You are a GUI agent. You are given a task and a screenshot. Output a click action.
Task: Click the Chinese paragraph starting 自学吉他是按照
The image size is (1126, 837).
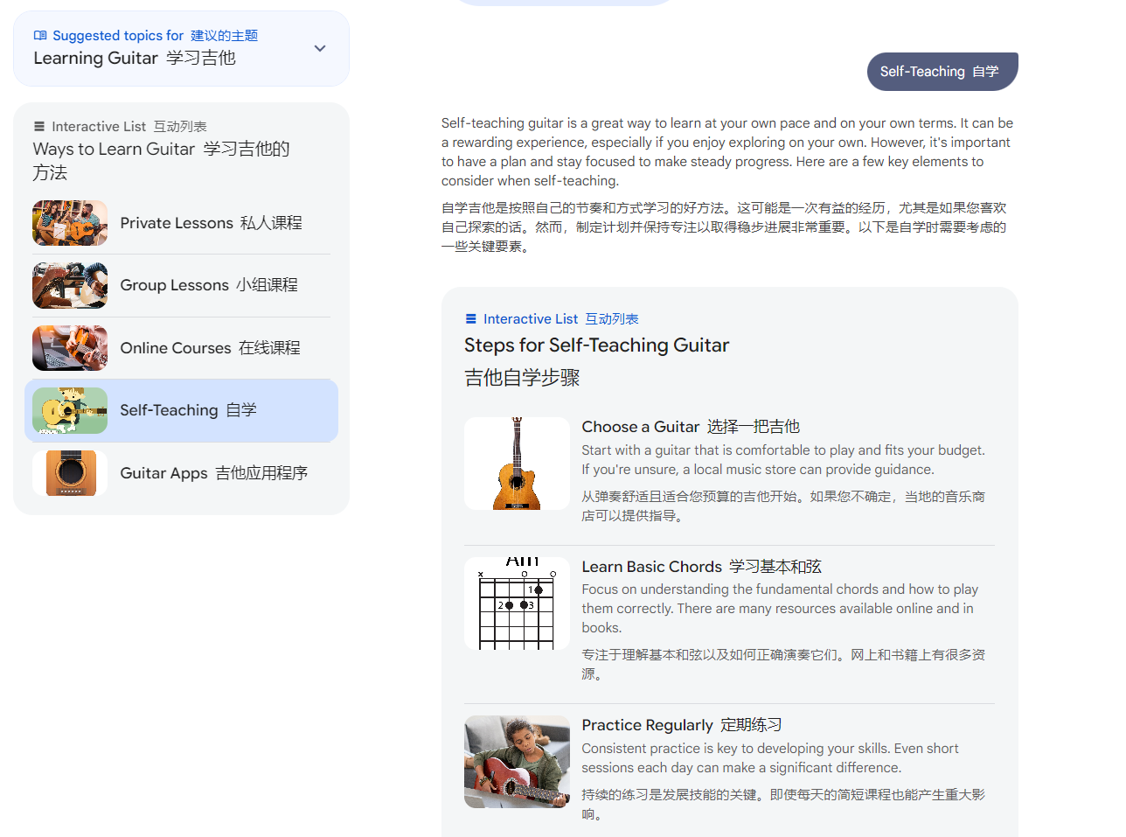click(724, 227)
